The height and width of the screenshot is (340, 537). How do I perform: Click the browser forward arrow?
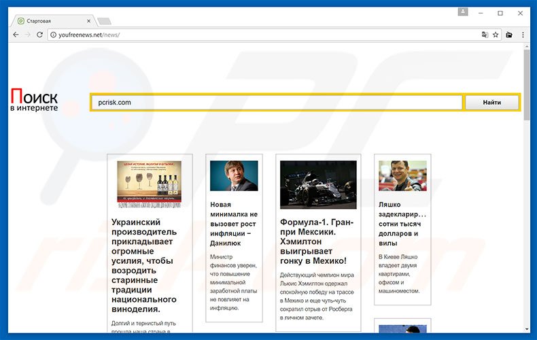tap(28, 35)
